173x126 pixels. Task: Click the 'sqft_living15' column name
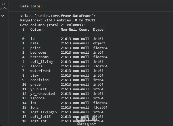tap(43, 112)
